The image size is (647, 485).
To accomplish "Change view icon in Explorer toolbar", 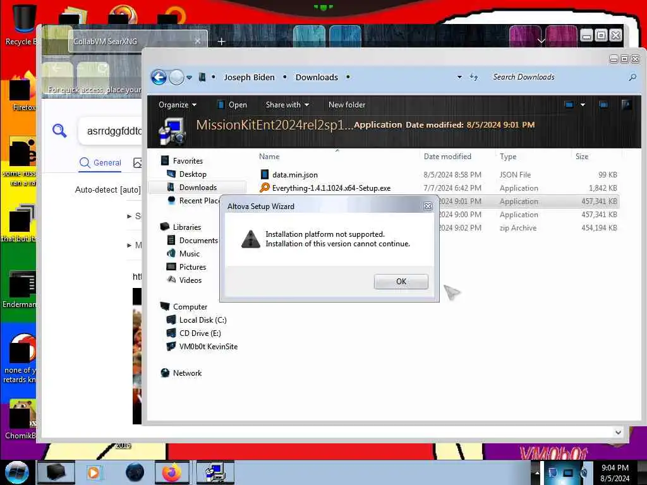I will [569, 105].
